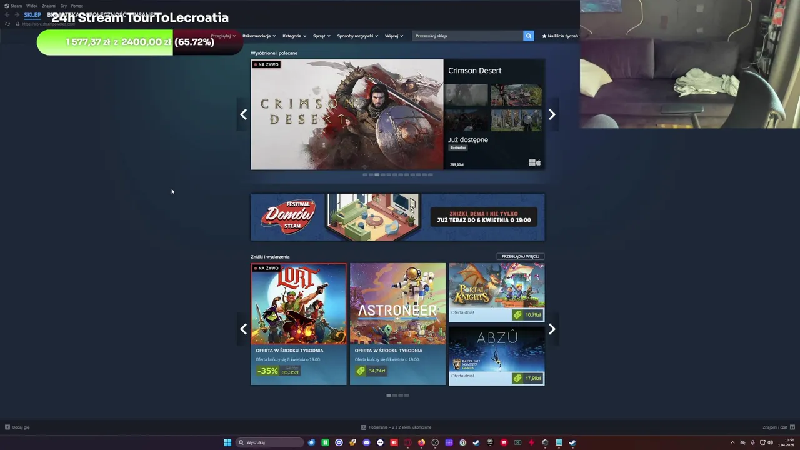
Task: Open the ABZÛ game image
Action: (496, 349)
